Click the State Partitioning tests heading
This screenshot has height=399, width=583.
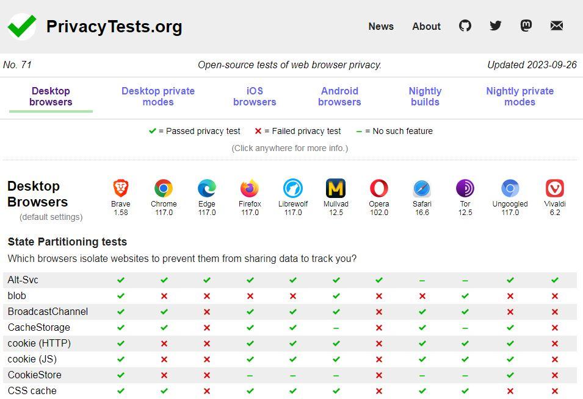67,242
